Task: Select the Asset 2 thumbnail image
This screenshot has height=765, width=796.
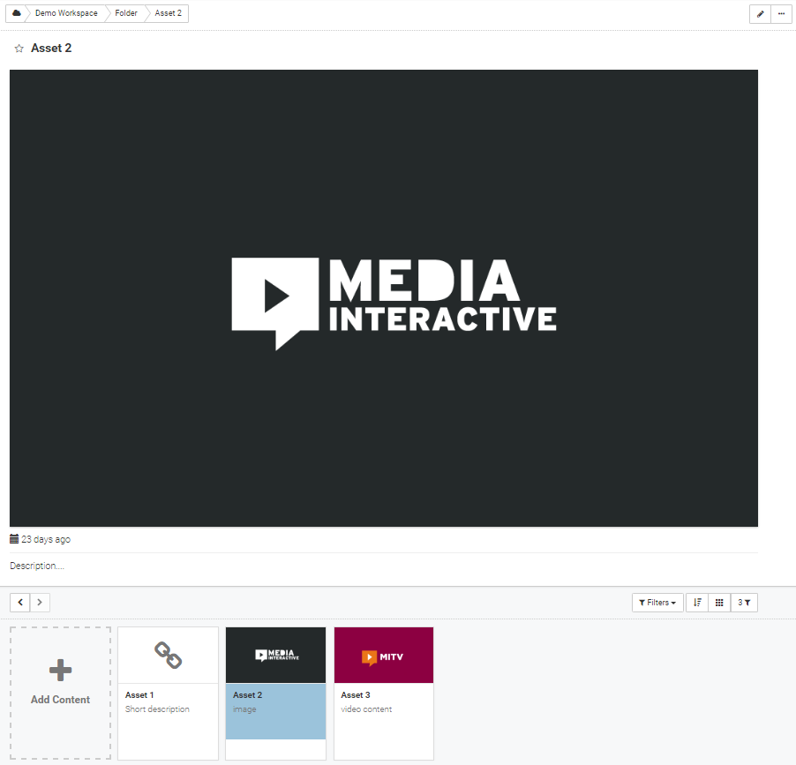Action: (x=275, y=656)
